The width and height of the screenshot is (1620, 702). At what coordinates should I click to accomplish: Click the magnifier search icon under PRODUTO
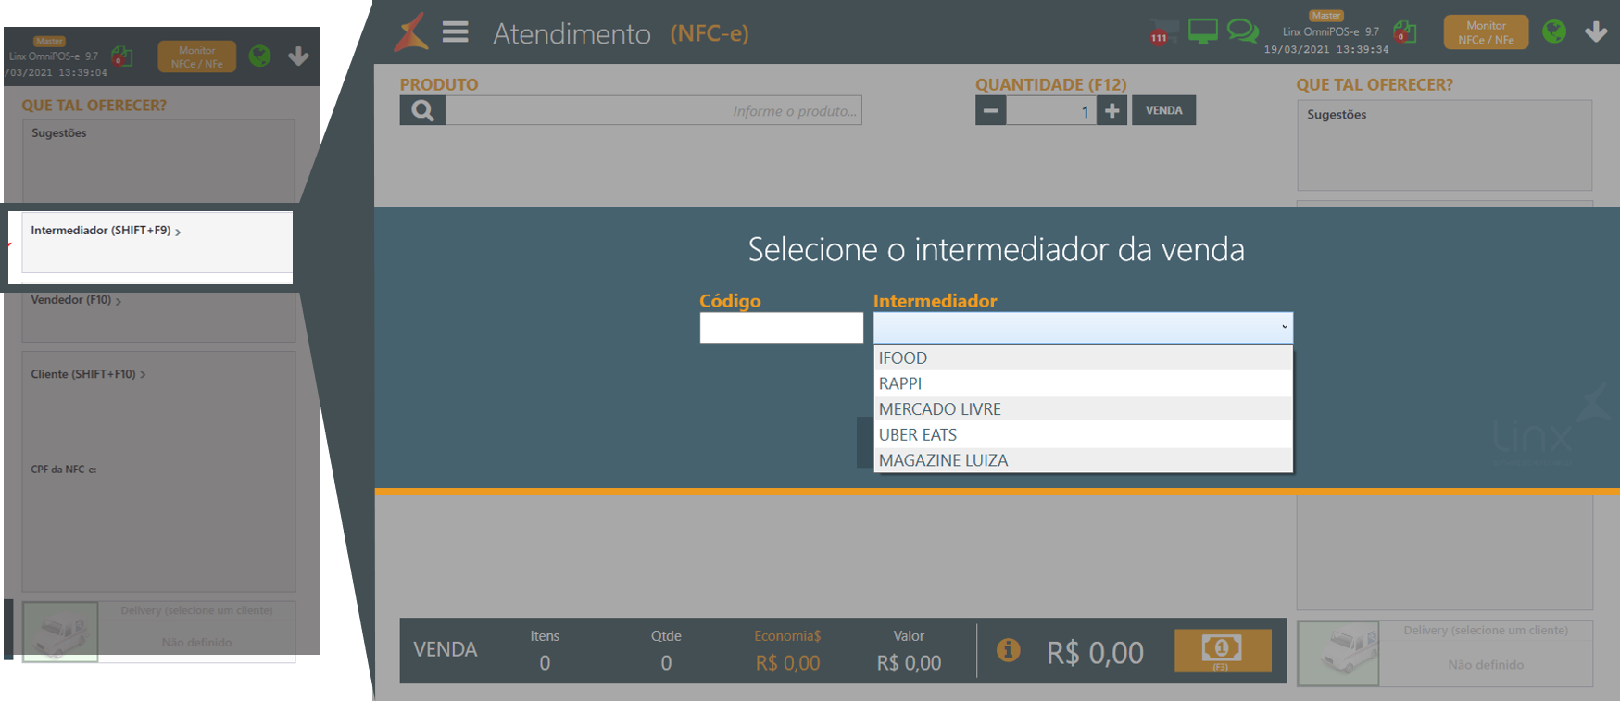click(x=423, y=110)
